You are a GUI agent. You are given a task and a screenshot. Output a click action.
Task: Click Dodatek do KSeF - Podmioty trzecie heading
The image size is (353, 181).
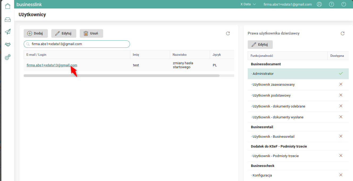point(279,146)
